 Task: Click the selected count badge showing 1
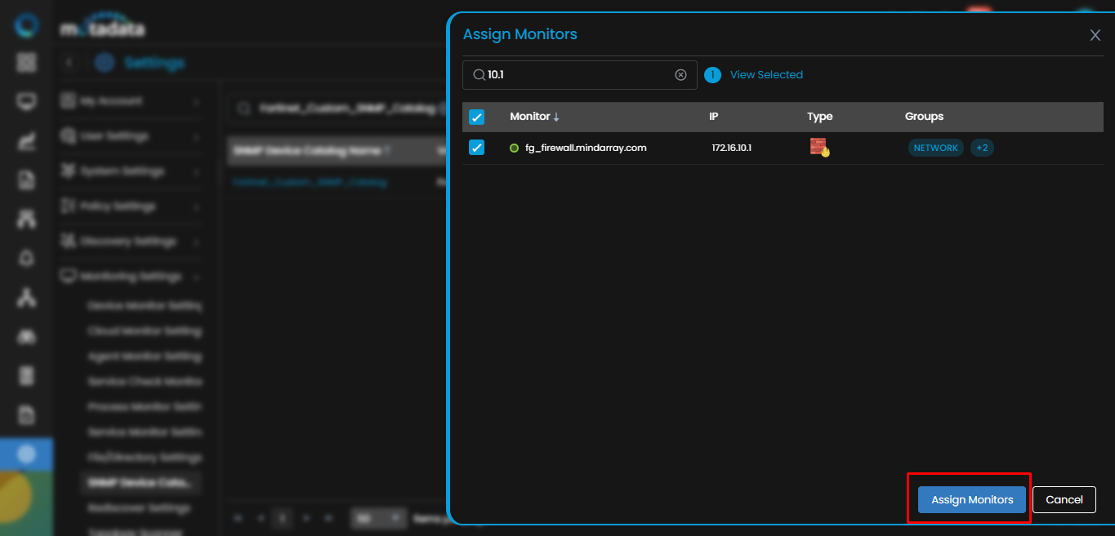[712, 75]
